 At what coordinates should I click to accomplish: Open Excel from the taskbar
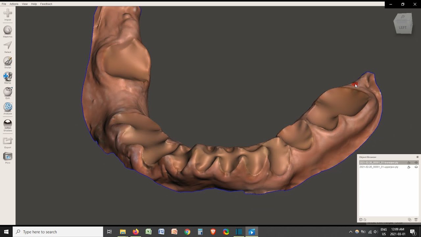coord(148,232)
